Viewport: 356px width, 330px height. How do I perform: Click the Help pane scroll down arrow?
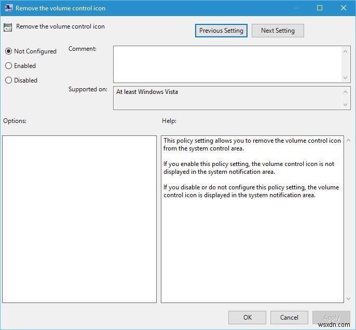[349, 299]
